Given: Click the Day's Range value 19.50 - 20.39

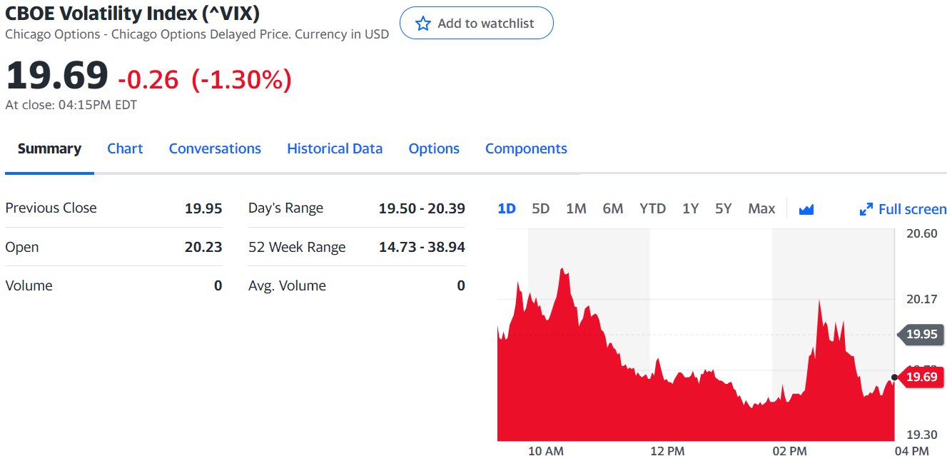Looking at the screenshot, I should [x=422, y=208].
